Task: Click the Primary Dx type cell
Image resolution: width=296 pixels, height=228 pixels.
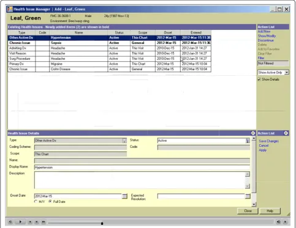Action: 21,64
